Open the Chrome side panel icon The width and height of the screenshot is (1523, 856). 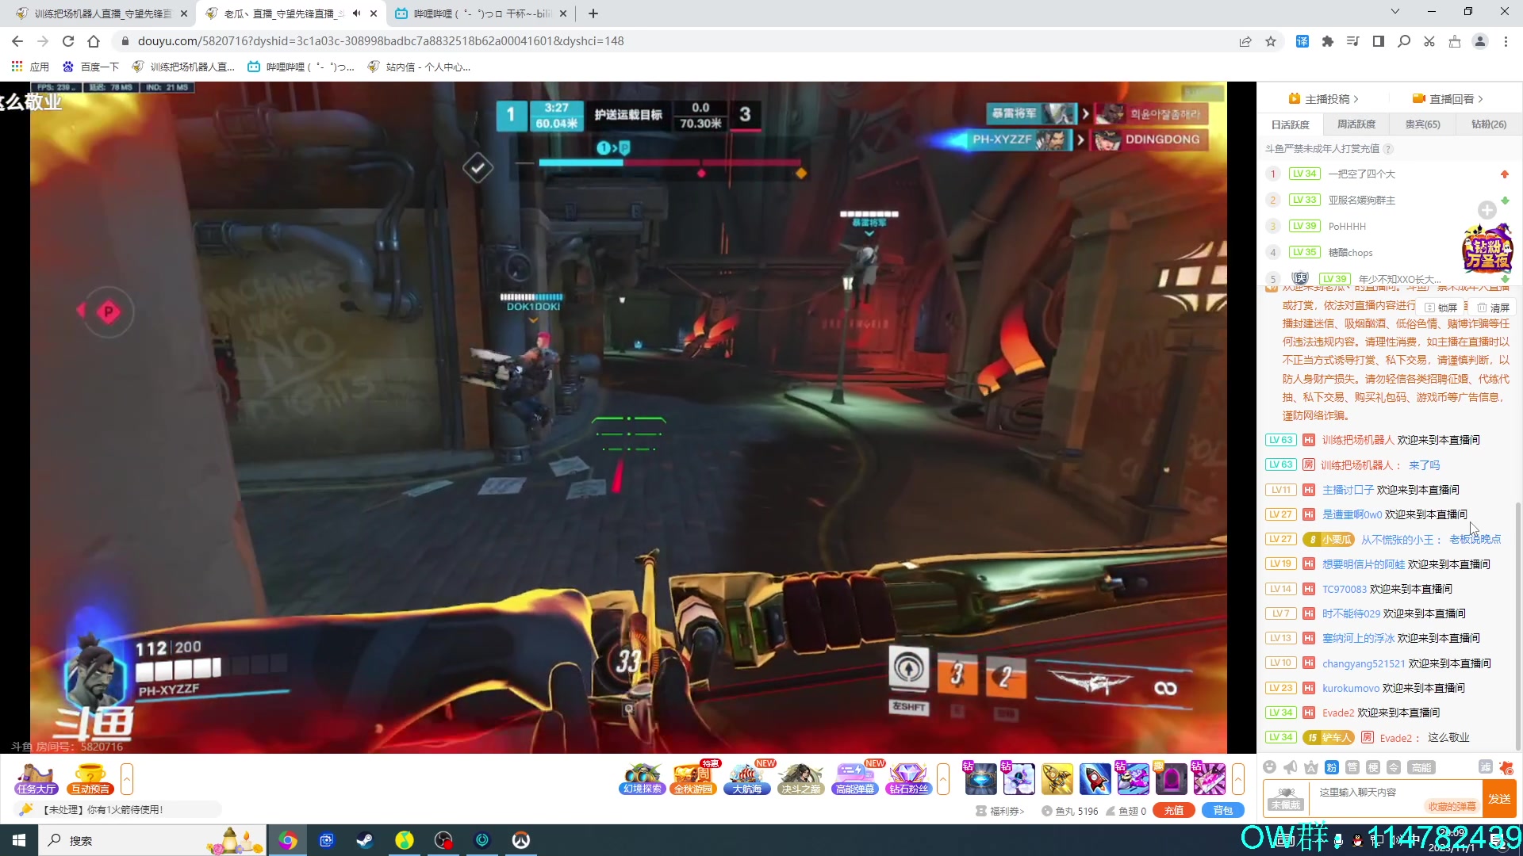(1379, 41)
